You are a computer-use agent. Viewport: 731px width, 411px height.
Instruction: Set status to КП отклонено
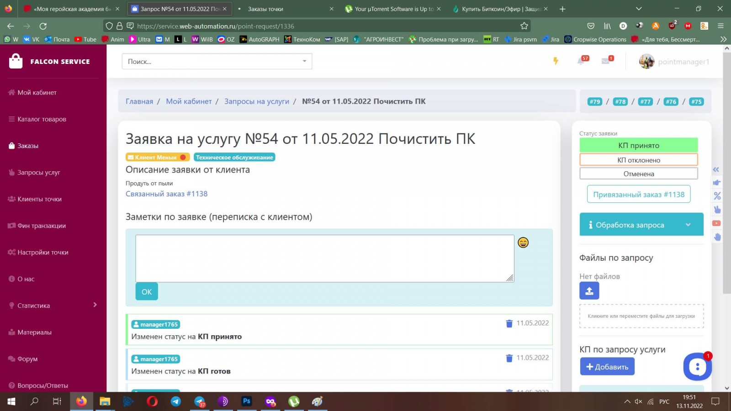point(639,160)
